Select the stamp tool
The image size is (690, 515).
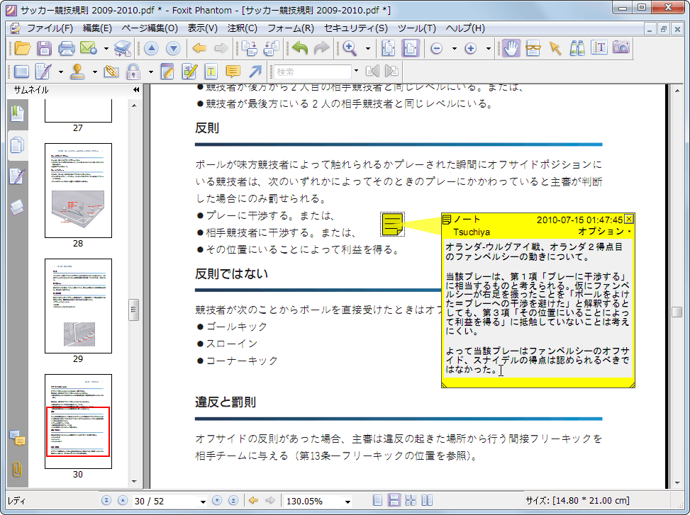pyautogui.click(x=77, y=71)
